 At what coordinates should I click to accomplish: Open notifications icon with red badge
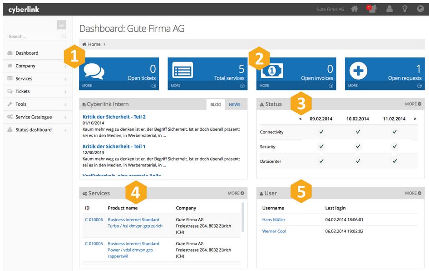(x=371, y=9)
